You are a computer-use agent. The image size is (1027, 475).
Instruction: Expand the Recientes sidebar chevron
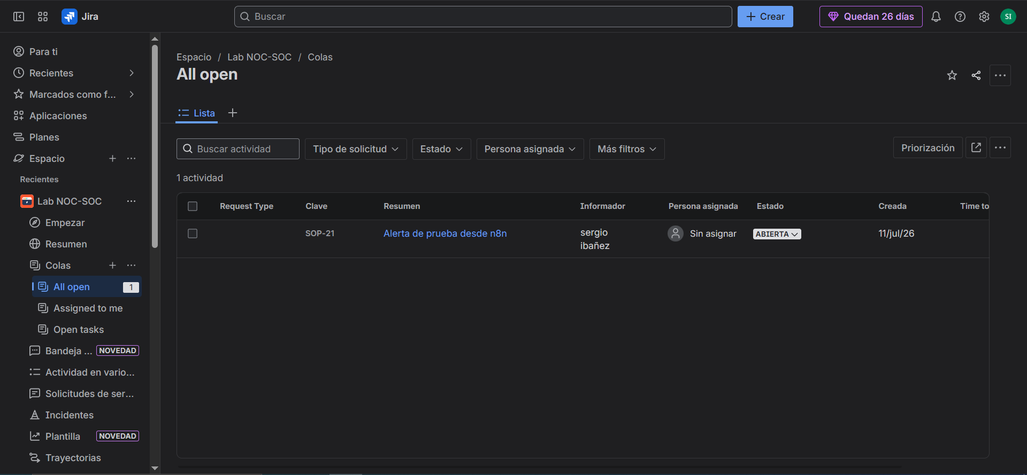point(132,73)
